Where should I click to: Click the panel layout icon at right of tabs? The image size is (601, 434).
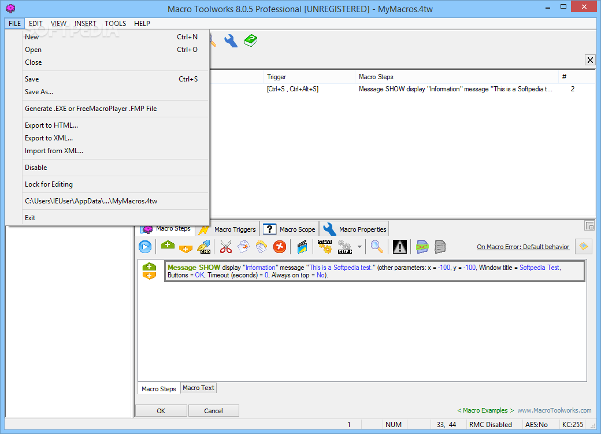coord(589,226)
